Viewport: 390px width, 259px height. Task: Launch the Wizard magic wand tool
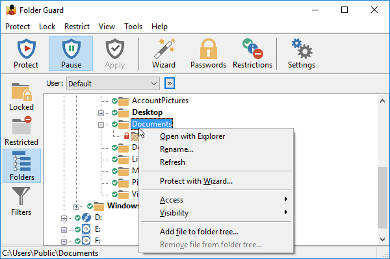(x=164, y=53)
